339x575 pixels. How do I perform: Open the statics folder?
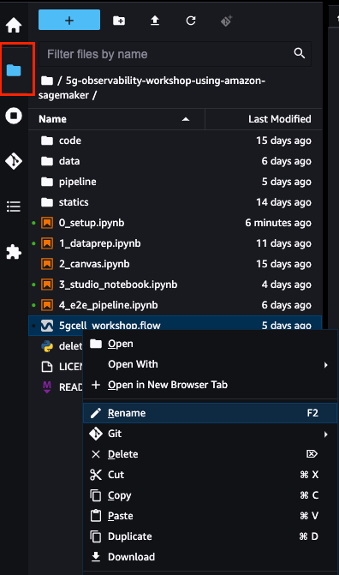click(x=175, y=202)
